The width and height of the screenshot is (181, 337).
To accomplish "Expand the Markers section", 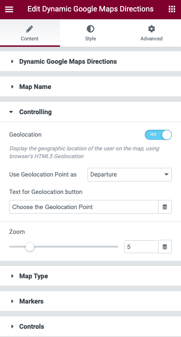I will [x=90, y=301].
